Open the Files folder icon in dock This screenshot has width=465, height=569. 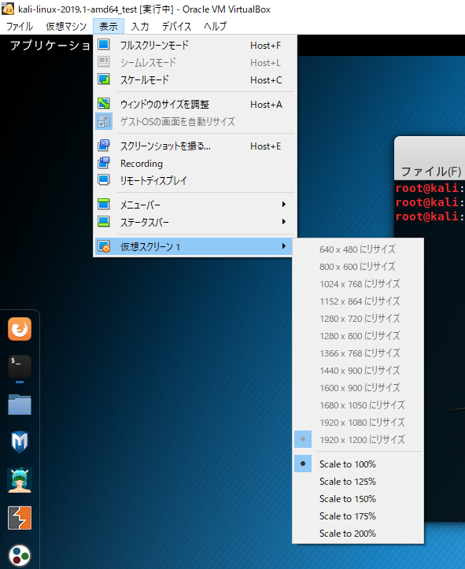pyautogui.click(x=20, y=405)
